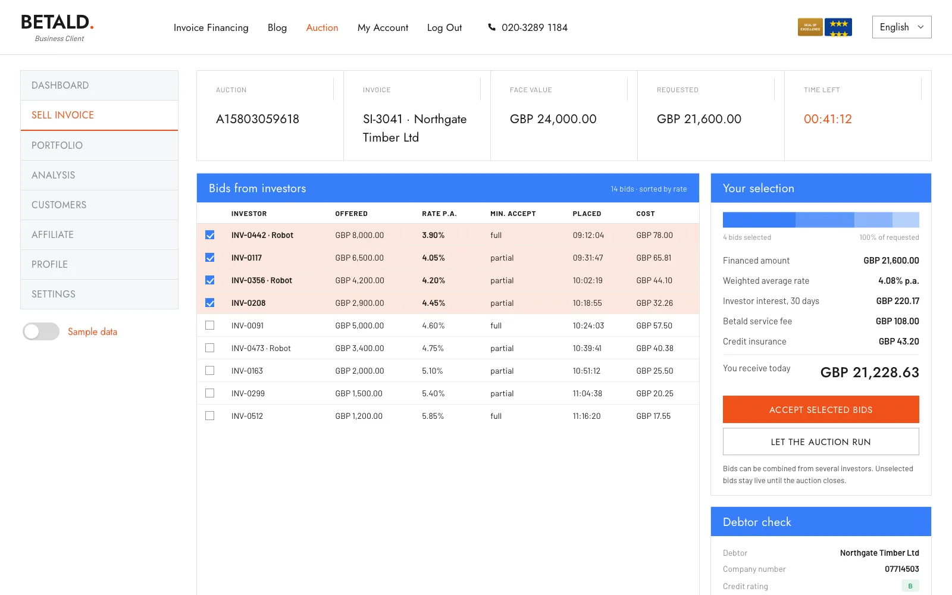
Task: Click the 14 bids sorted by rate text
Action: click(649, 189)
